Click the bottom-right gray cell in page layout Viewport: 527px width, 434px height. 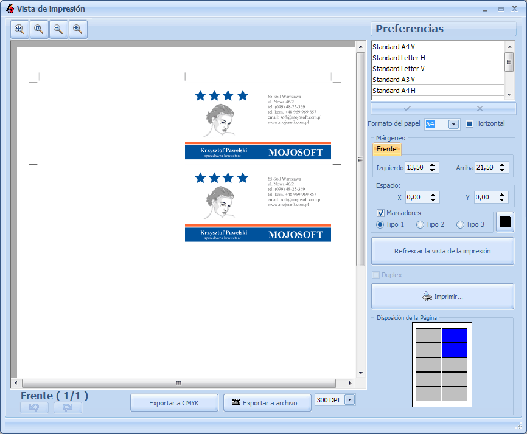pyautogui.click(x=455, y=394)
